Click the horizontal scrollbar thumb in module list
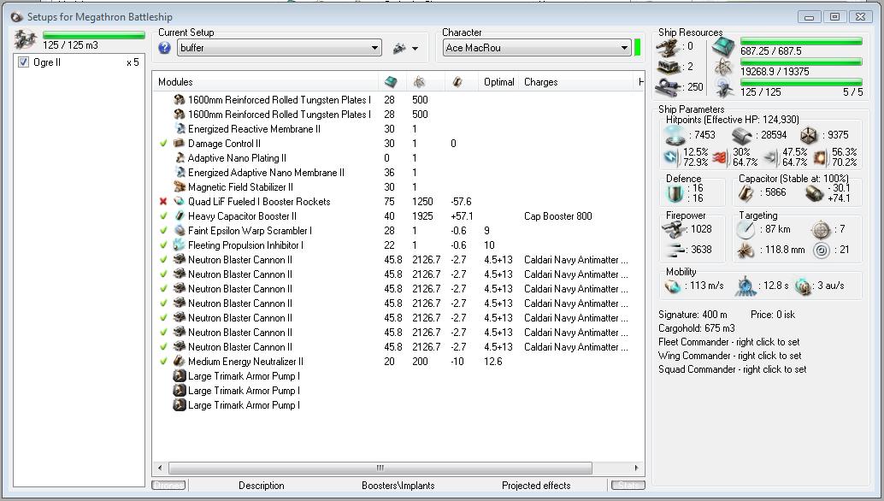 tap(380, 468)
